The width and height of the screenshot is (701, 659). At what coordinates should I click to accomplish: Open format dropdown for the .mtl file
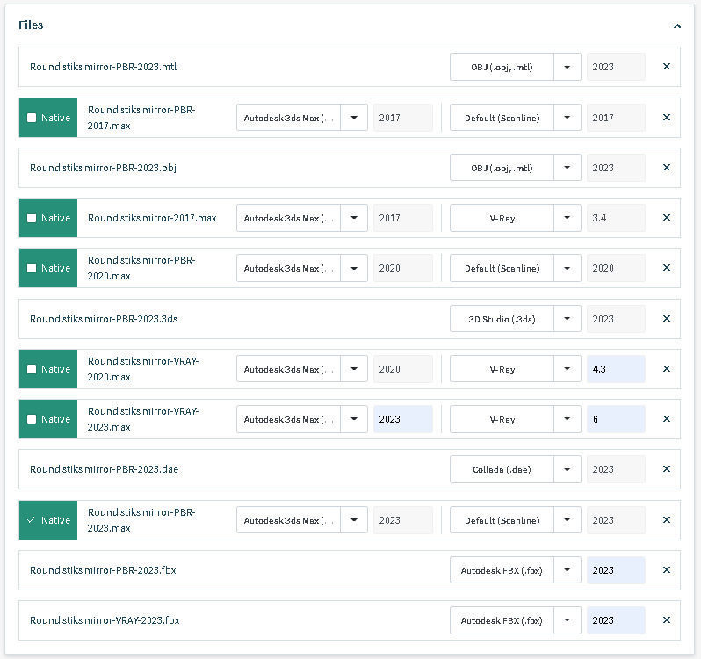(x=567, y=67)
